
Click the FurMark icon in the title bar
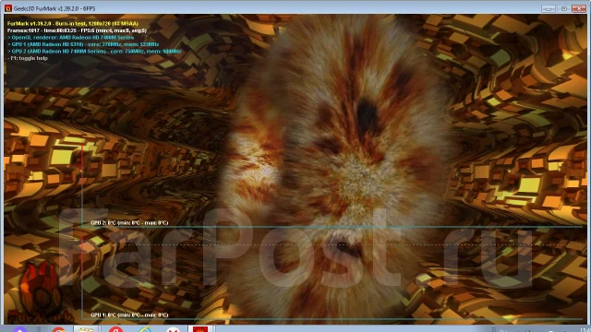(8, 8)
